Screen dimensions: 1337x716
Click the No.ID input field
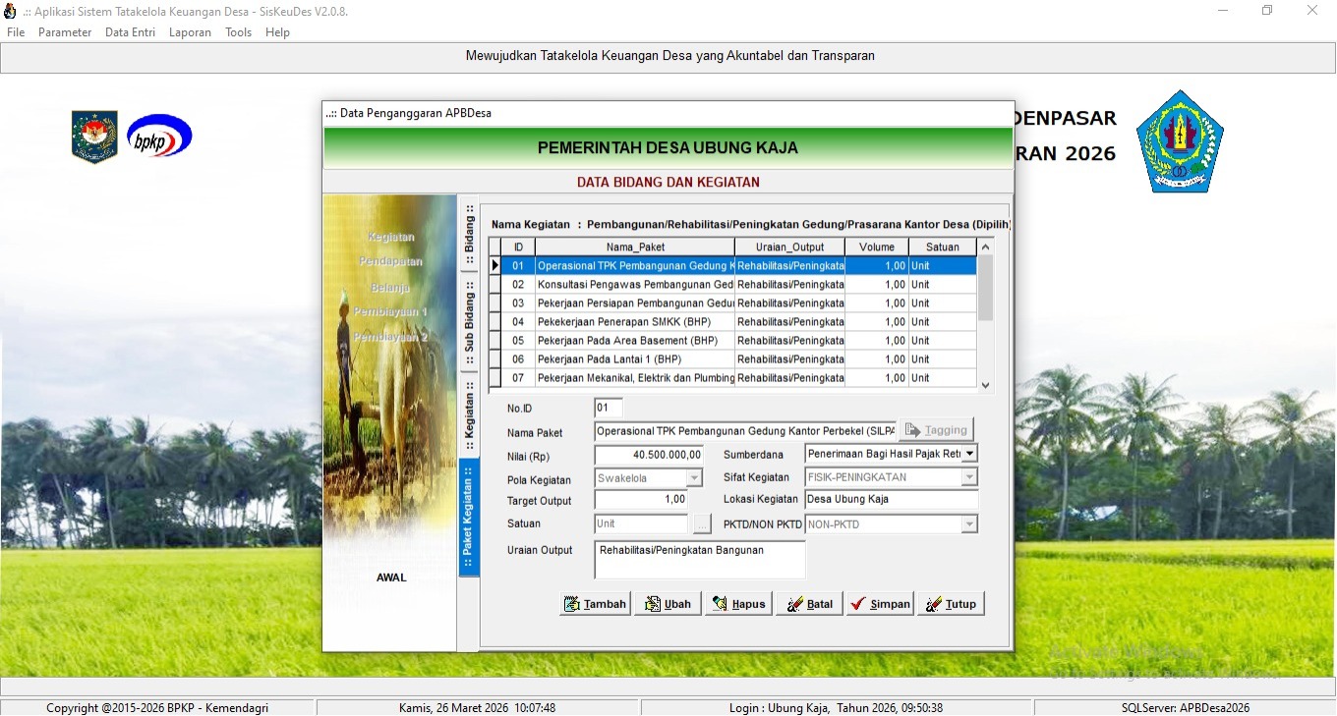(x=609, y=408)
